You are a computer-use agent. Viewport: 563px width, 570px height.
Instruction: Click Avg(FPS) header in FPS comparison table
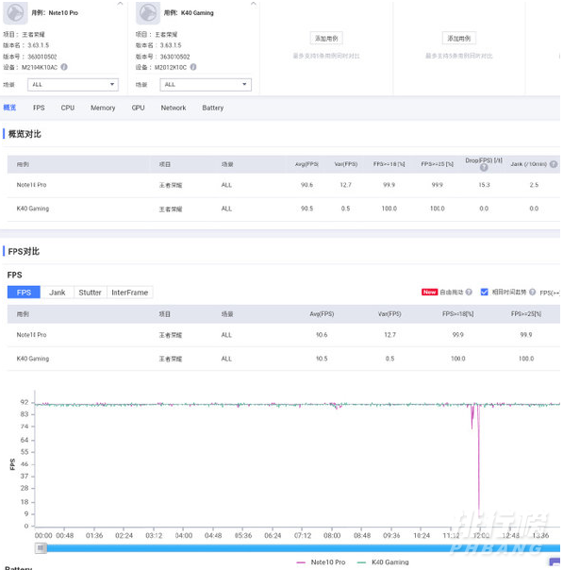coord(322,314)
